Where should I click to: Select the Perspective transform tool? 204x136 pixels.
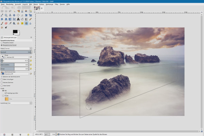pos(6,19)
